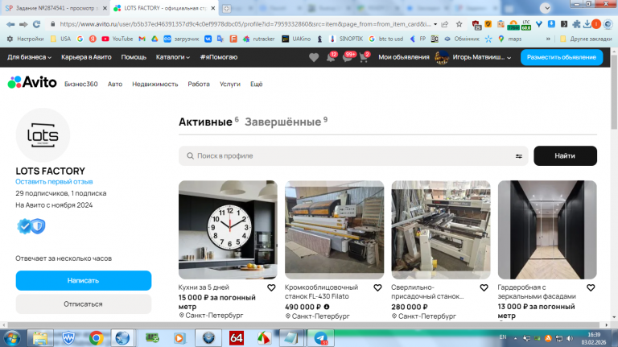
Task: Open Карьера в Авито link
Action: click(x=86, y=57)
